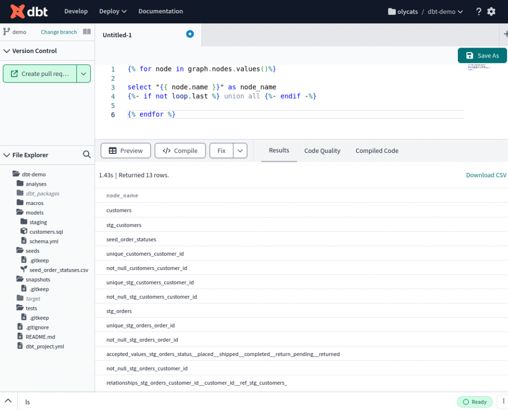Click the macros folder icon
This screenshot has width=508, height=410.
pyautogui.click(x=20, y=202)
